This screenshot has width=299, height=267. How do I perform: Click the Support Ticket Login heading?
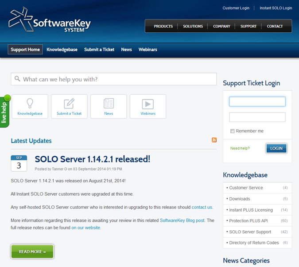(251, 83)
